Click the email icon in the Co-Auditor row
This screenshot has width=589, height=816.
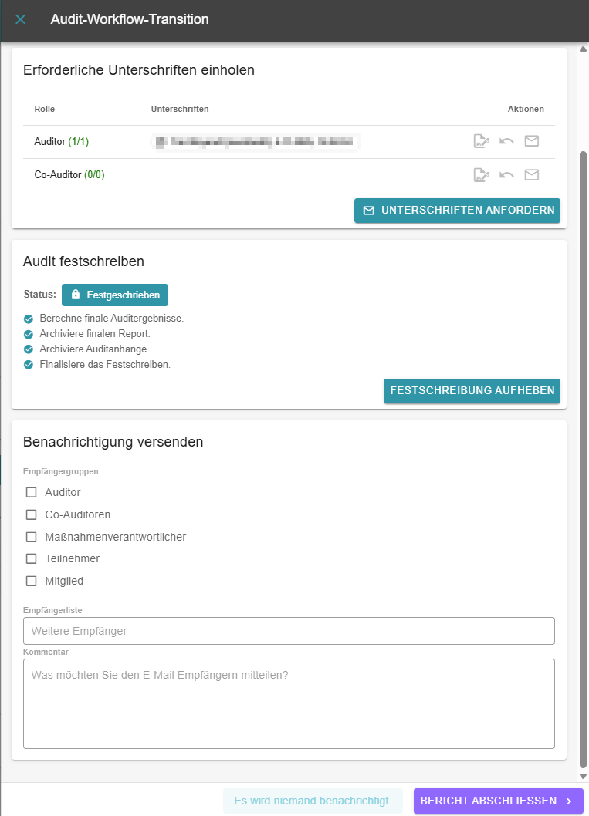click(x=532, y=175)
